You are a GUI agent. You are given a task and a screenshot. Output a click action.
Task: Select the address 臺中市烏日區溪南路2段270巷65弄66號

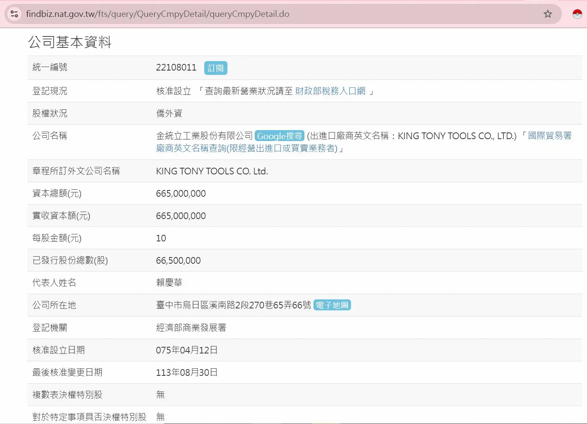tap(234, 305)
